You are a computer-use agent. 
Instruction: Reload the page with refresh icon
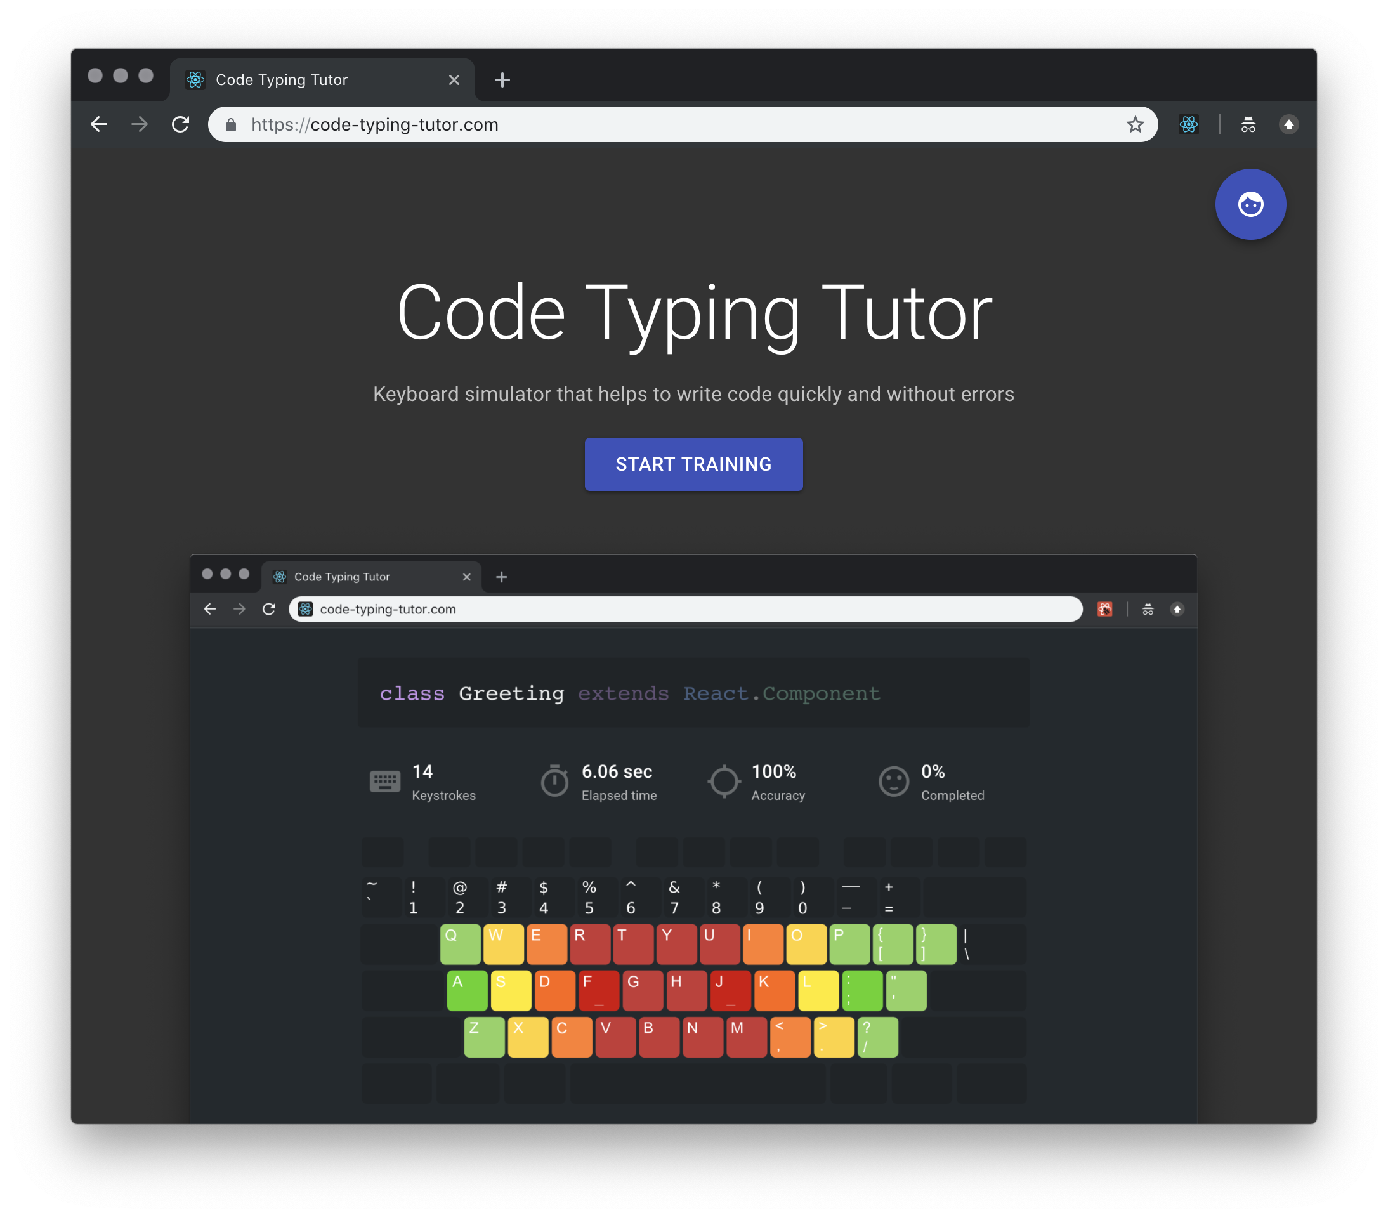(x=180, y=124)
